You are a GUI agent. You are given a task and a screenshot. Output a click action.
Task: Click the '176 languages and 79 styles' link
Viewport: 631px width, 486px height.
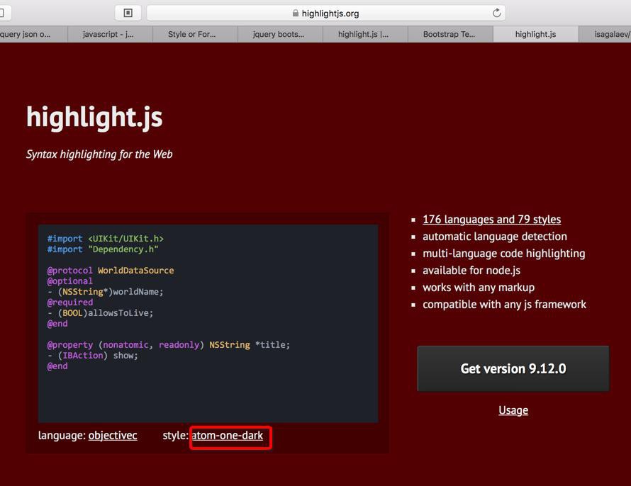(x=491, y=220)
